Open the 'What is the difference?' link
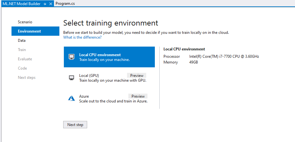Viewport: 295px width, 142px height. [82, 37]
